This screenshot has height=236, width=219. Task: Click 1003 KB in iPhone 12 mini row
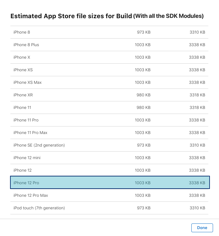143,158
